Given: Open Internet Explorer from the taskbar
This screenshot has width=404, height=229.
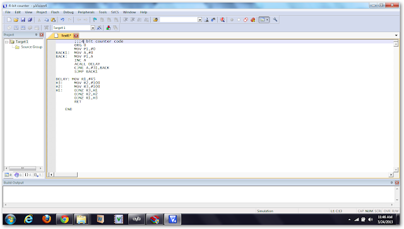Looking at the screenshot, I should [28, 219].
